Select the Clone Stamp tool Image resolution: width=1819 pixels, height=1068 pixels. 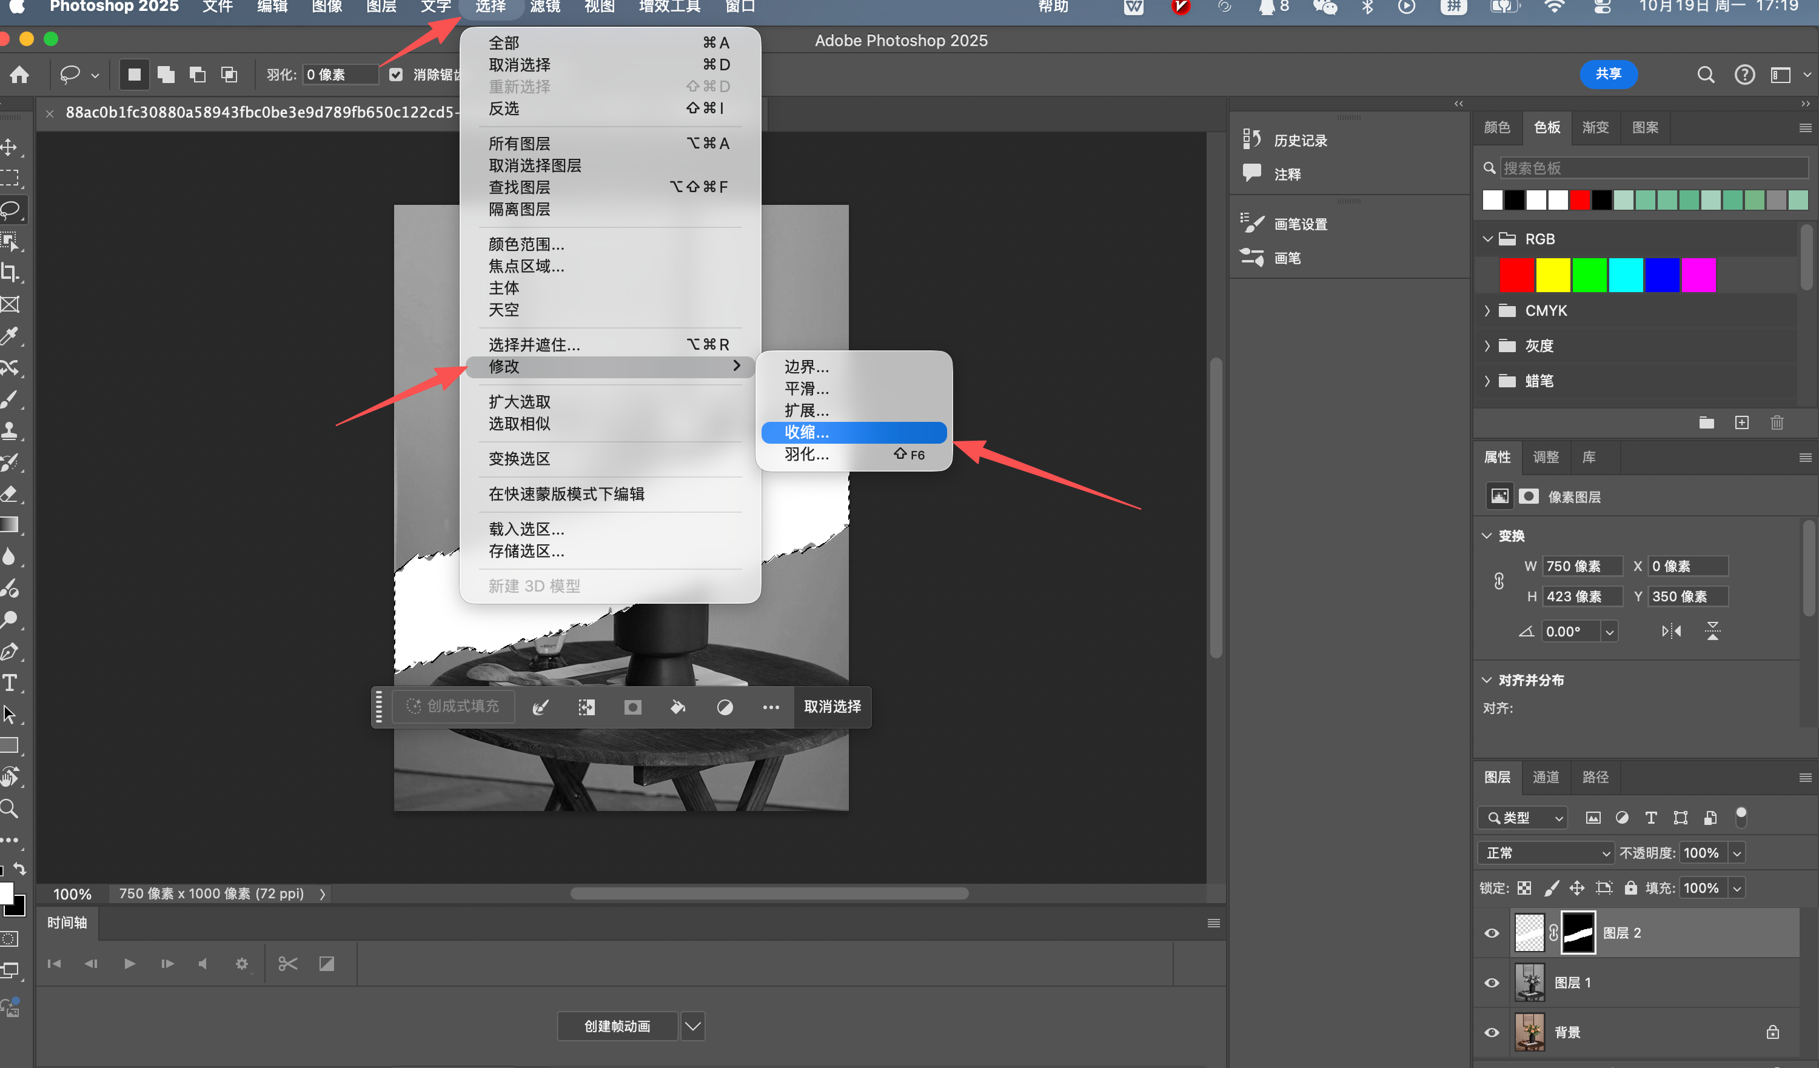[9, 431]
